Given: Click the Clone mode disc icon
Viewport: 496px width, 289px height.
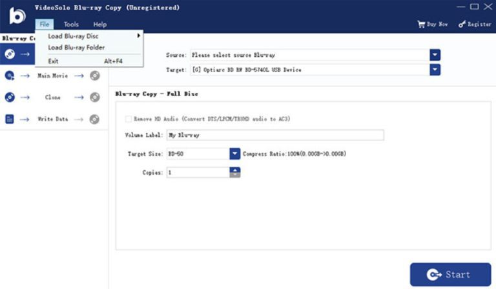Looking at the screenshot, I should click(10, 97).
